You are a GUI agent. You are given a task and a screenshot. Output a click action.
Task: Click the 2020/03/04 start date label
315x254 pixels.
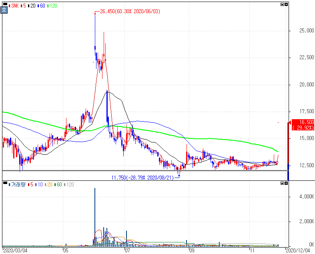(x=15, y=250)
